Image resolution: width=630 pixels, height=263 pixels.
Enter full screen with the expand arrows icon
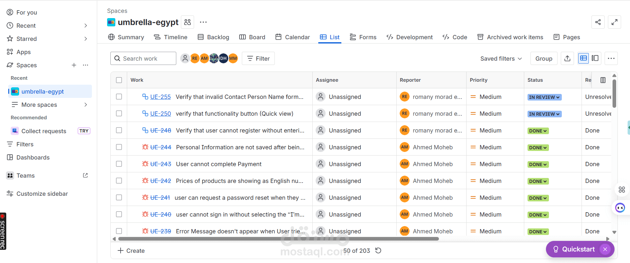pyautogui.click(x=615, y=22)
